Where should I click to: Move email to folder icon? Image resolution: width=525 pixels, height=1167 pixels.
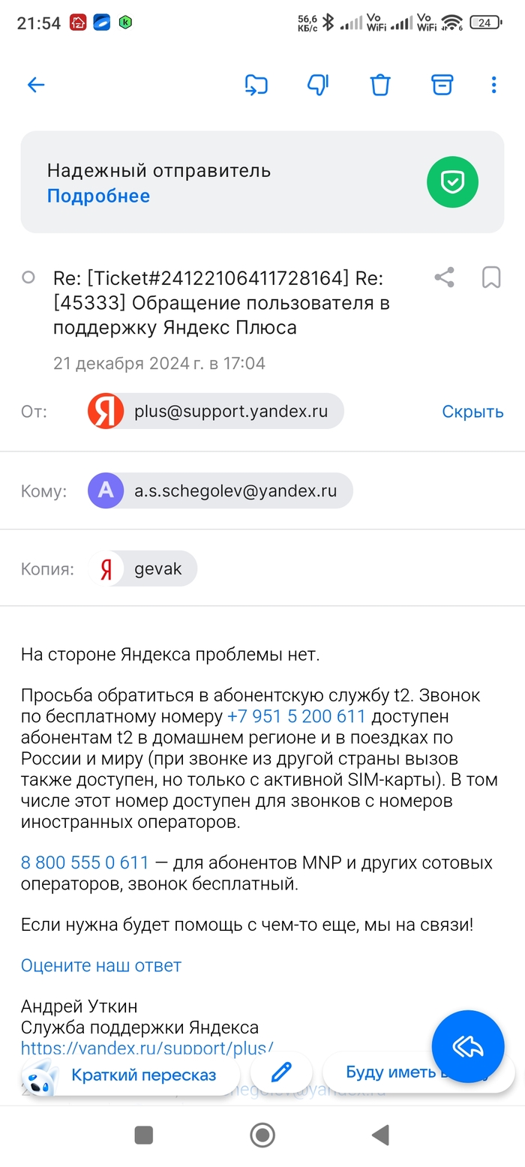coord(256,85)
